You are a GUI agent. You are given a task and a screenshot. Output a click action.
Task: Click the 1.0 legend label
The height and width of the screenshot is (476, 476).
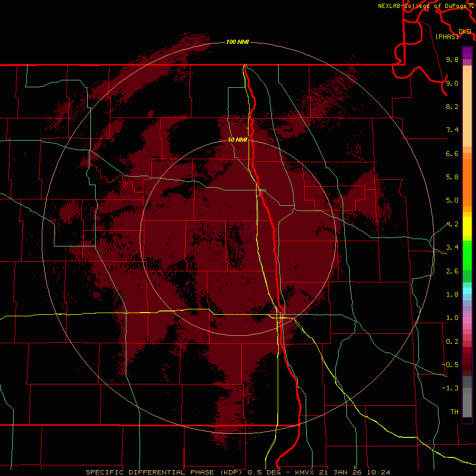(452, 318)
